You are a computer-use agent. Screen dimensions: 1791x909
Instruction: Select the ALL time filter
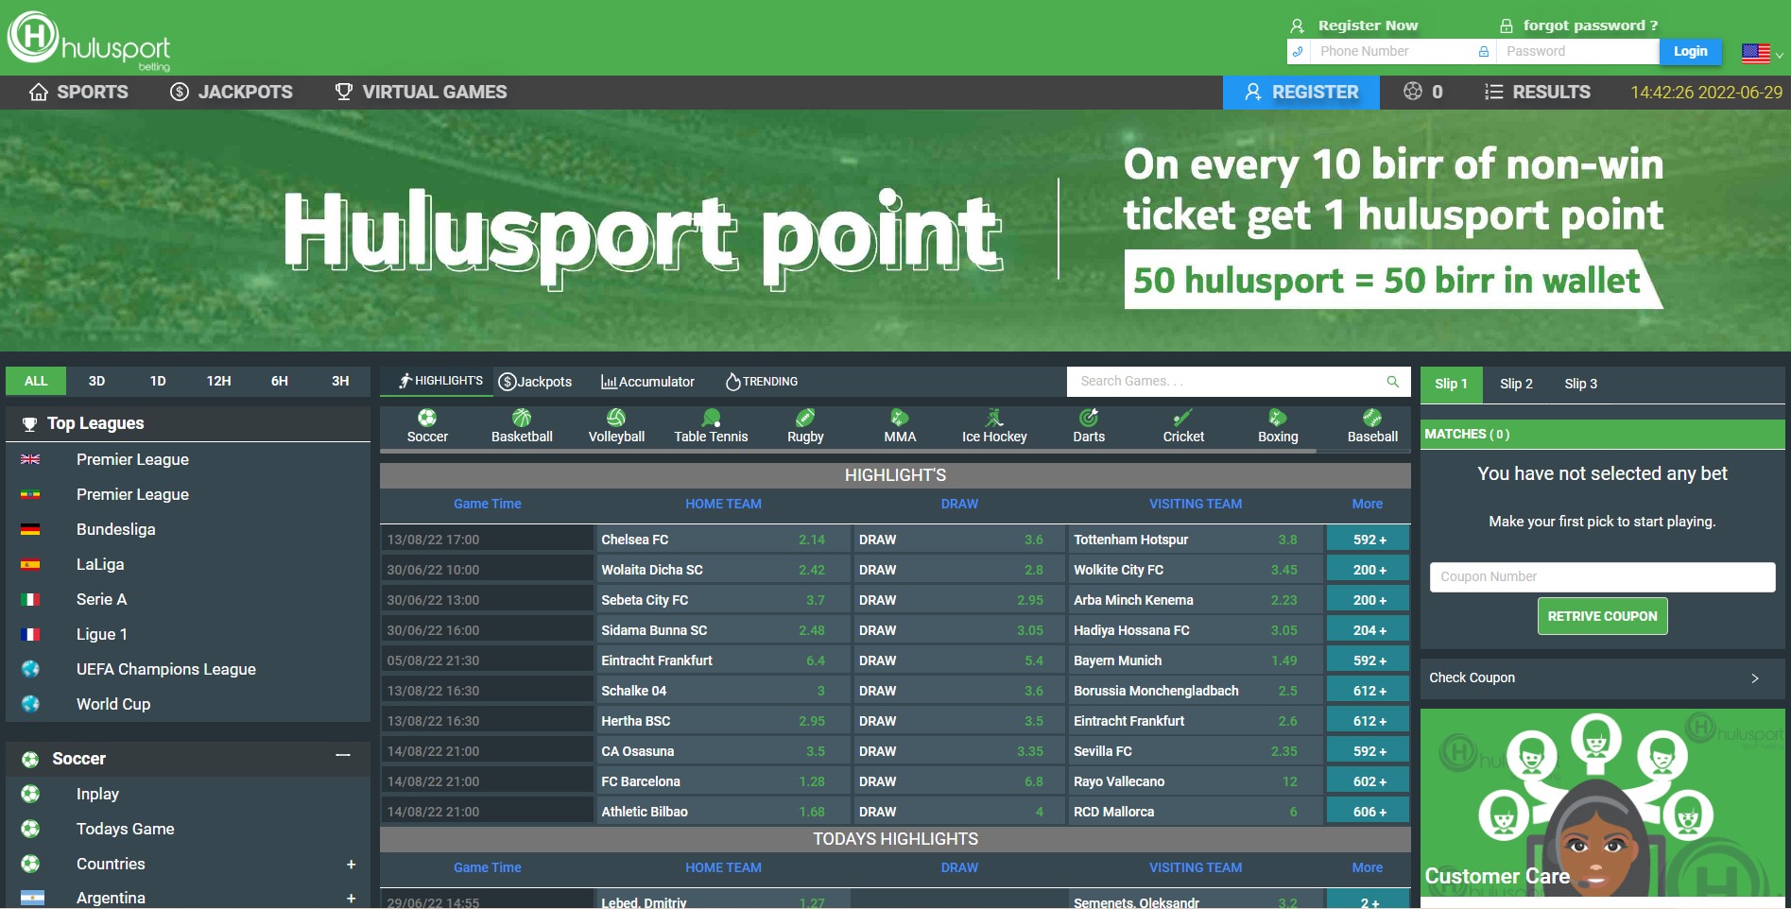click(36, 381)
